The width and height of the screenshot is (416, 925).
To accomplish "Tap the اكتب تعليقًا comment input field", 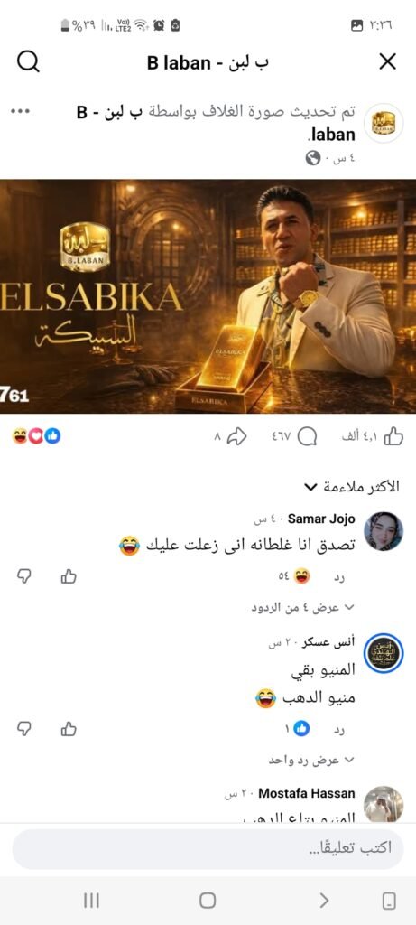I will tap(208, 848).
